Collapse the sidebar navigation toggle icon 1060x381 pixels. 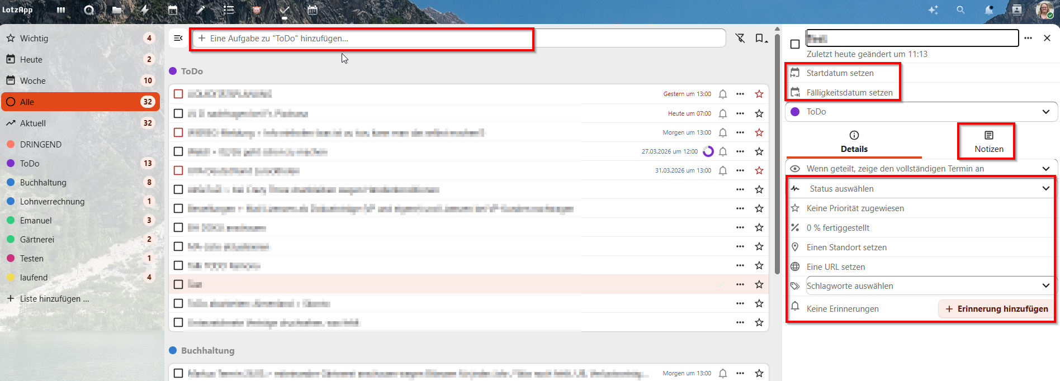click(178, 38)
